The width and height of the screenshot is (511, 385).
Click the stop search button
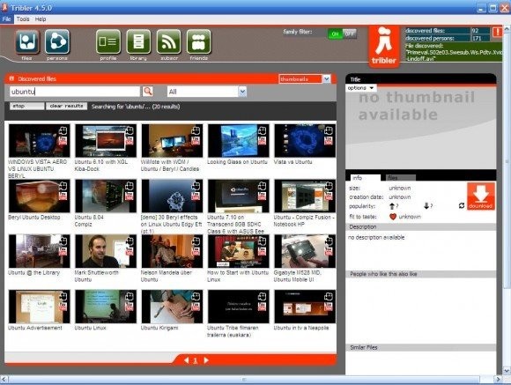(26, 106)
